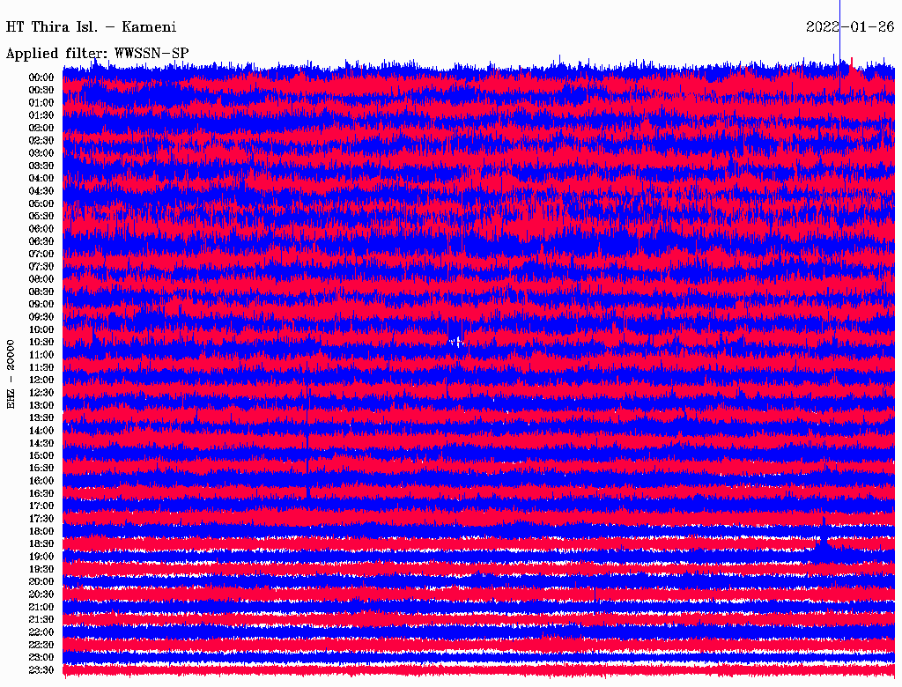Select the 23:00 time label
The width and height of the screenshot is (902, 687).
pyautogui.click(x=41, y=658)
